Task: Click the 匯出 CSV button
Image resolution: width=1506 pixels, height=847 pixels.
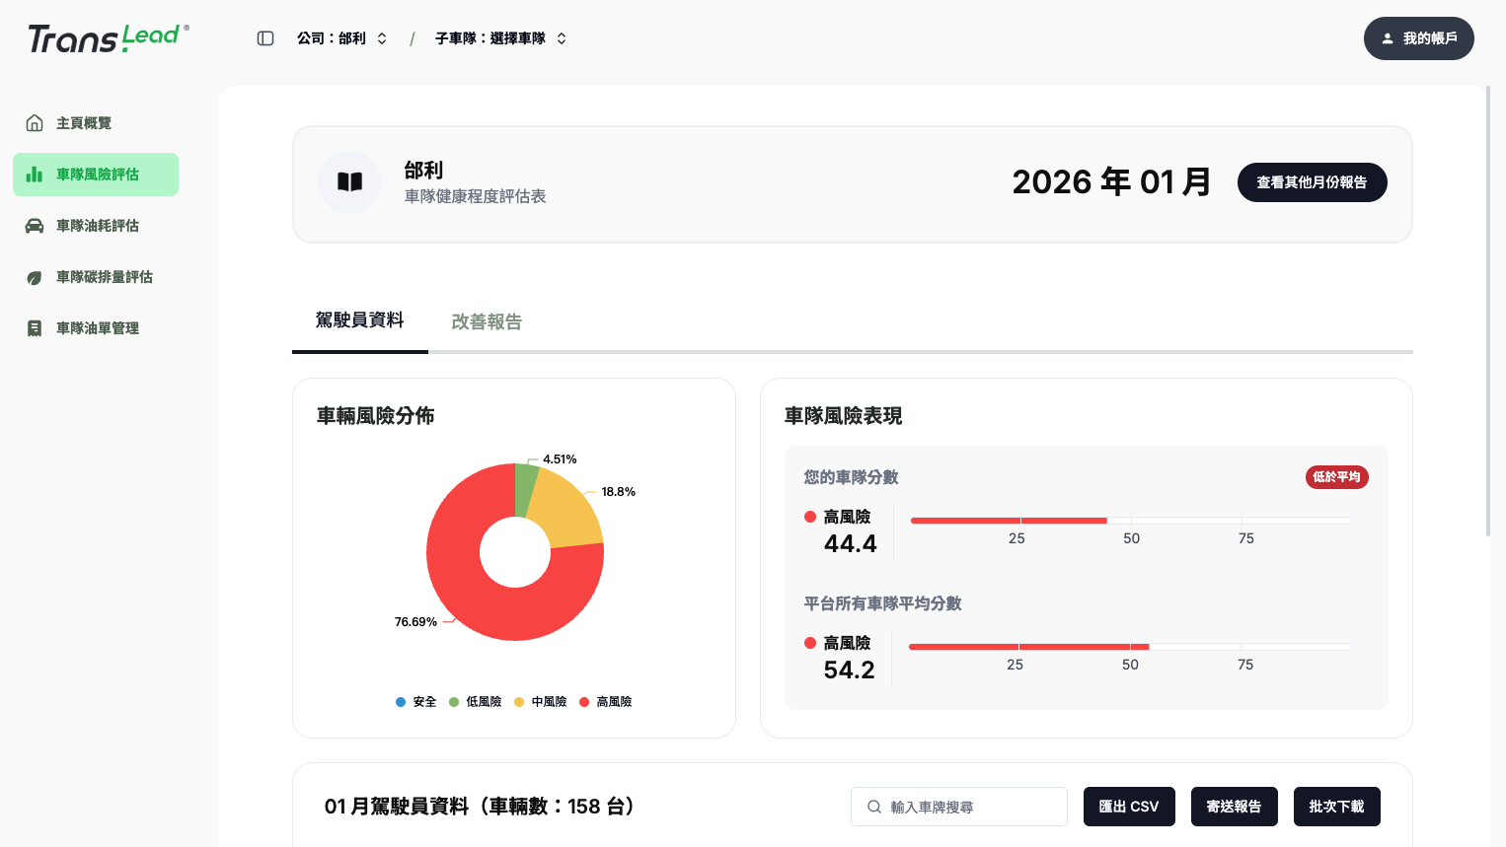Action: pos(1129,807)
